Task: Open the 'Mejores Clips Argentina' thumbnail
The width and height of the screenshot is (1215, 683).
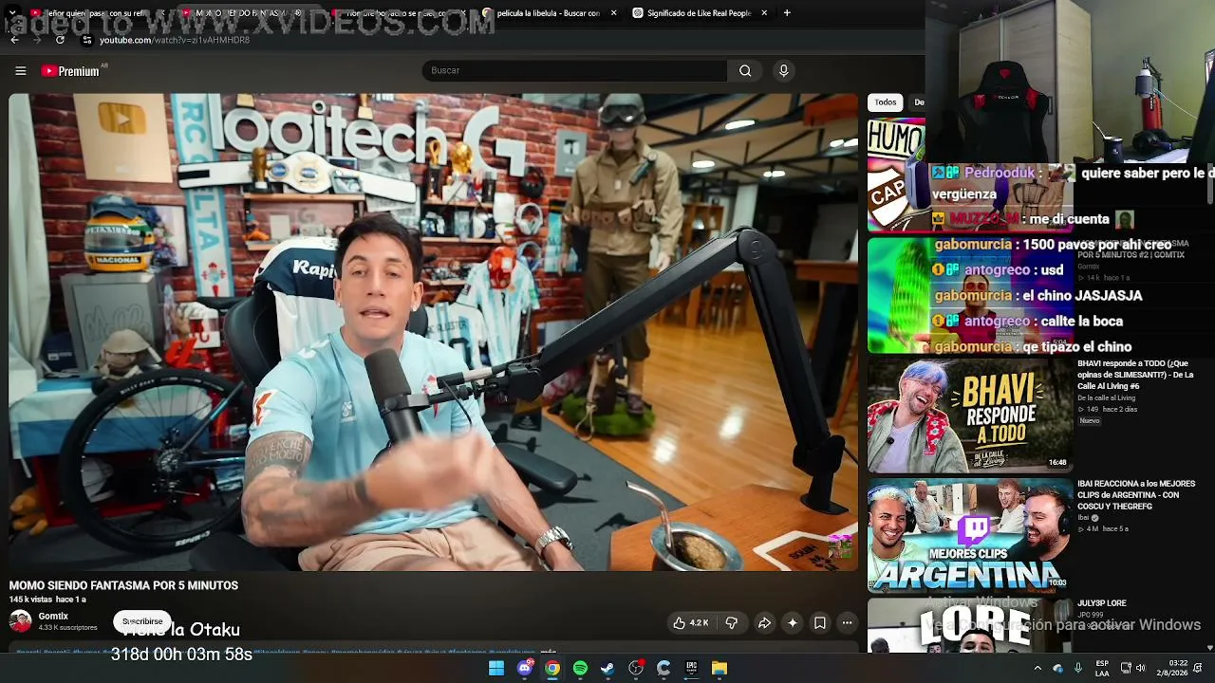Action: (970, 536)
